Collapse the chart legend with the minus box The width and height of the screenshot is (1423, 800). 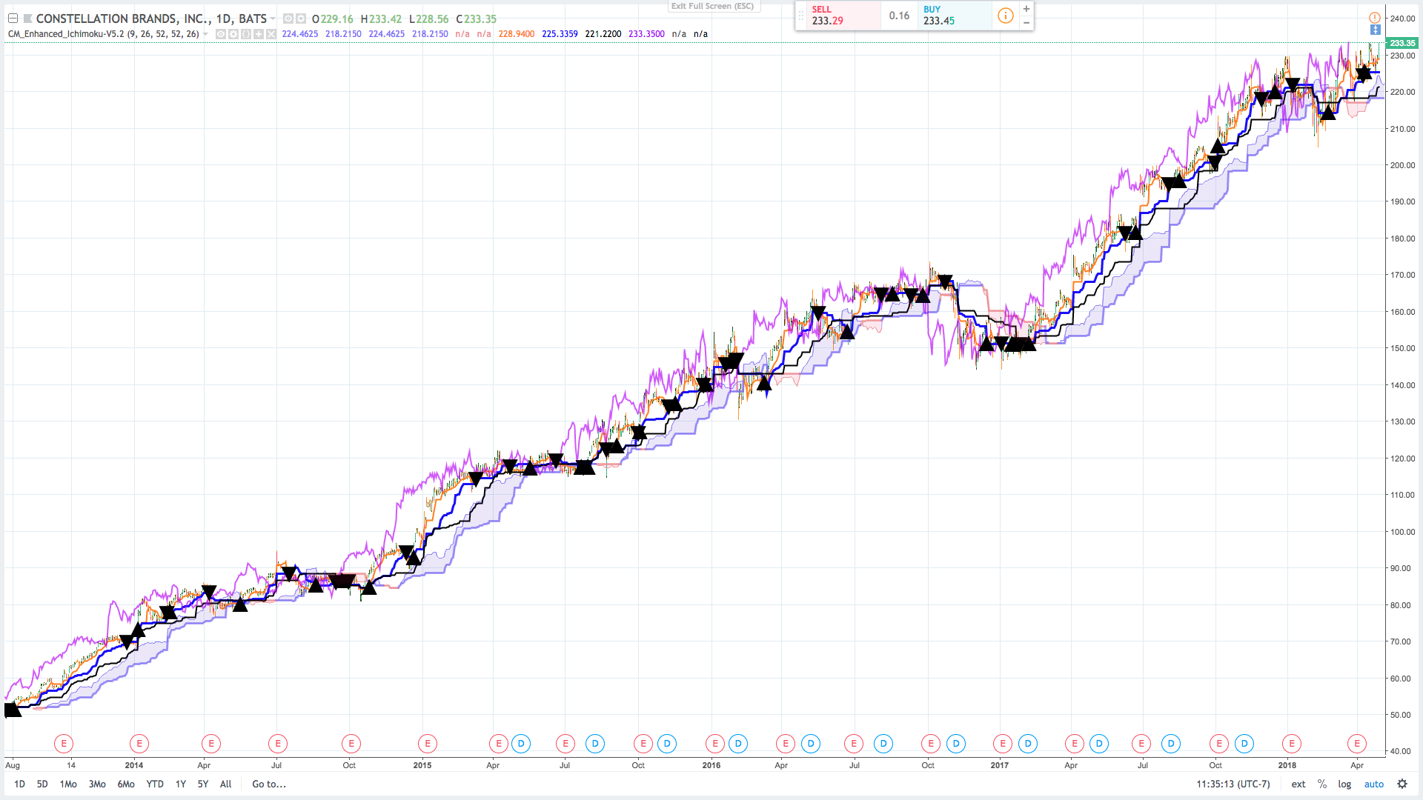click(x=13, y=19)
